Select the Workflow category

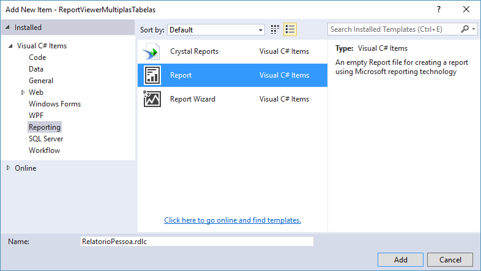[44, 150]
